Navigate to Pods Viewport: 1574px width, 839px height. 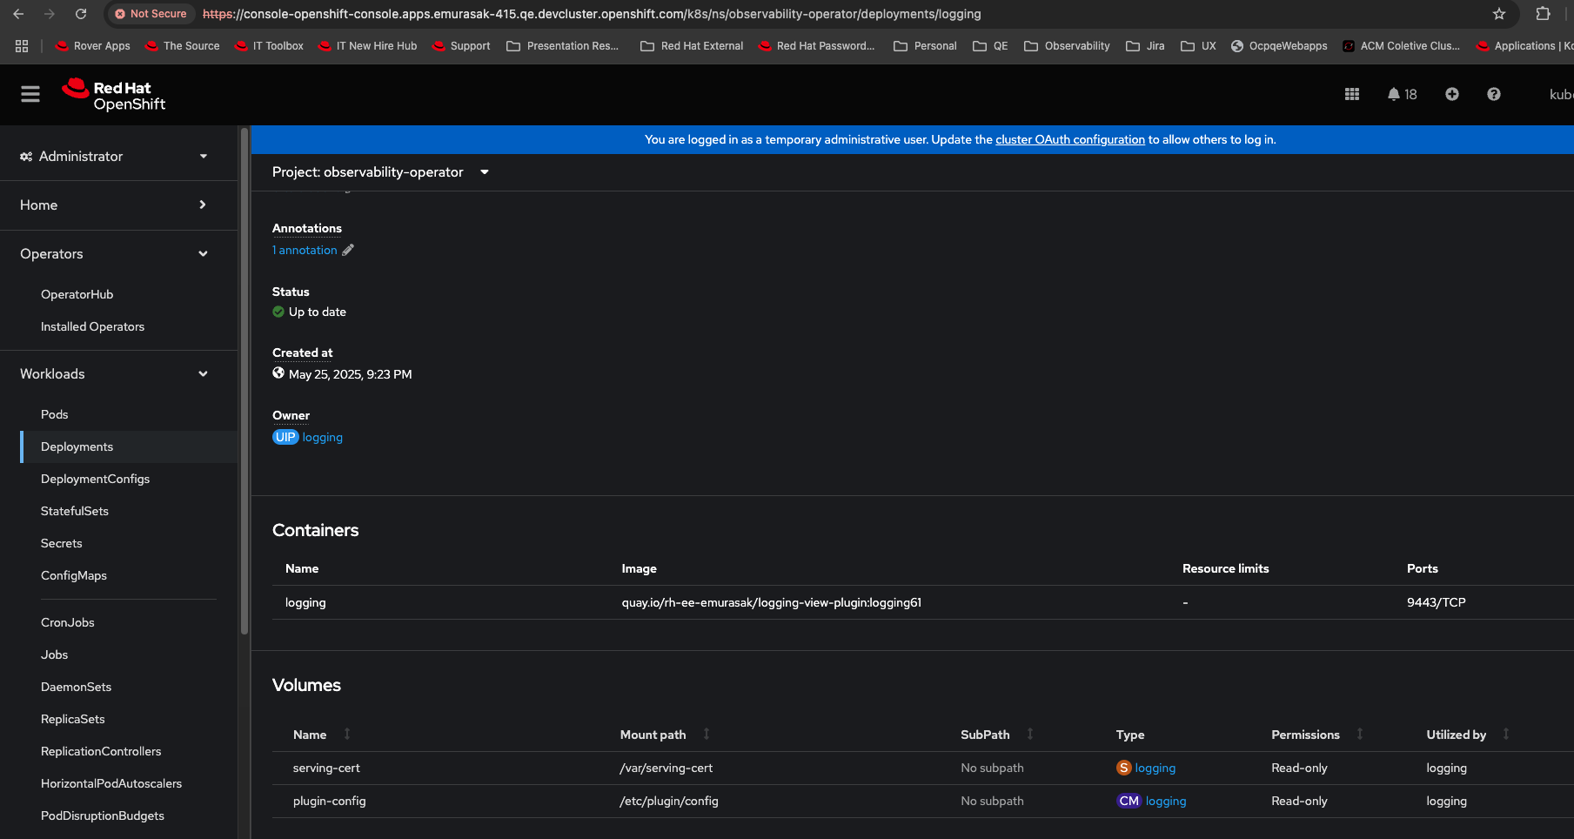click(55, 414)
